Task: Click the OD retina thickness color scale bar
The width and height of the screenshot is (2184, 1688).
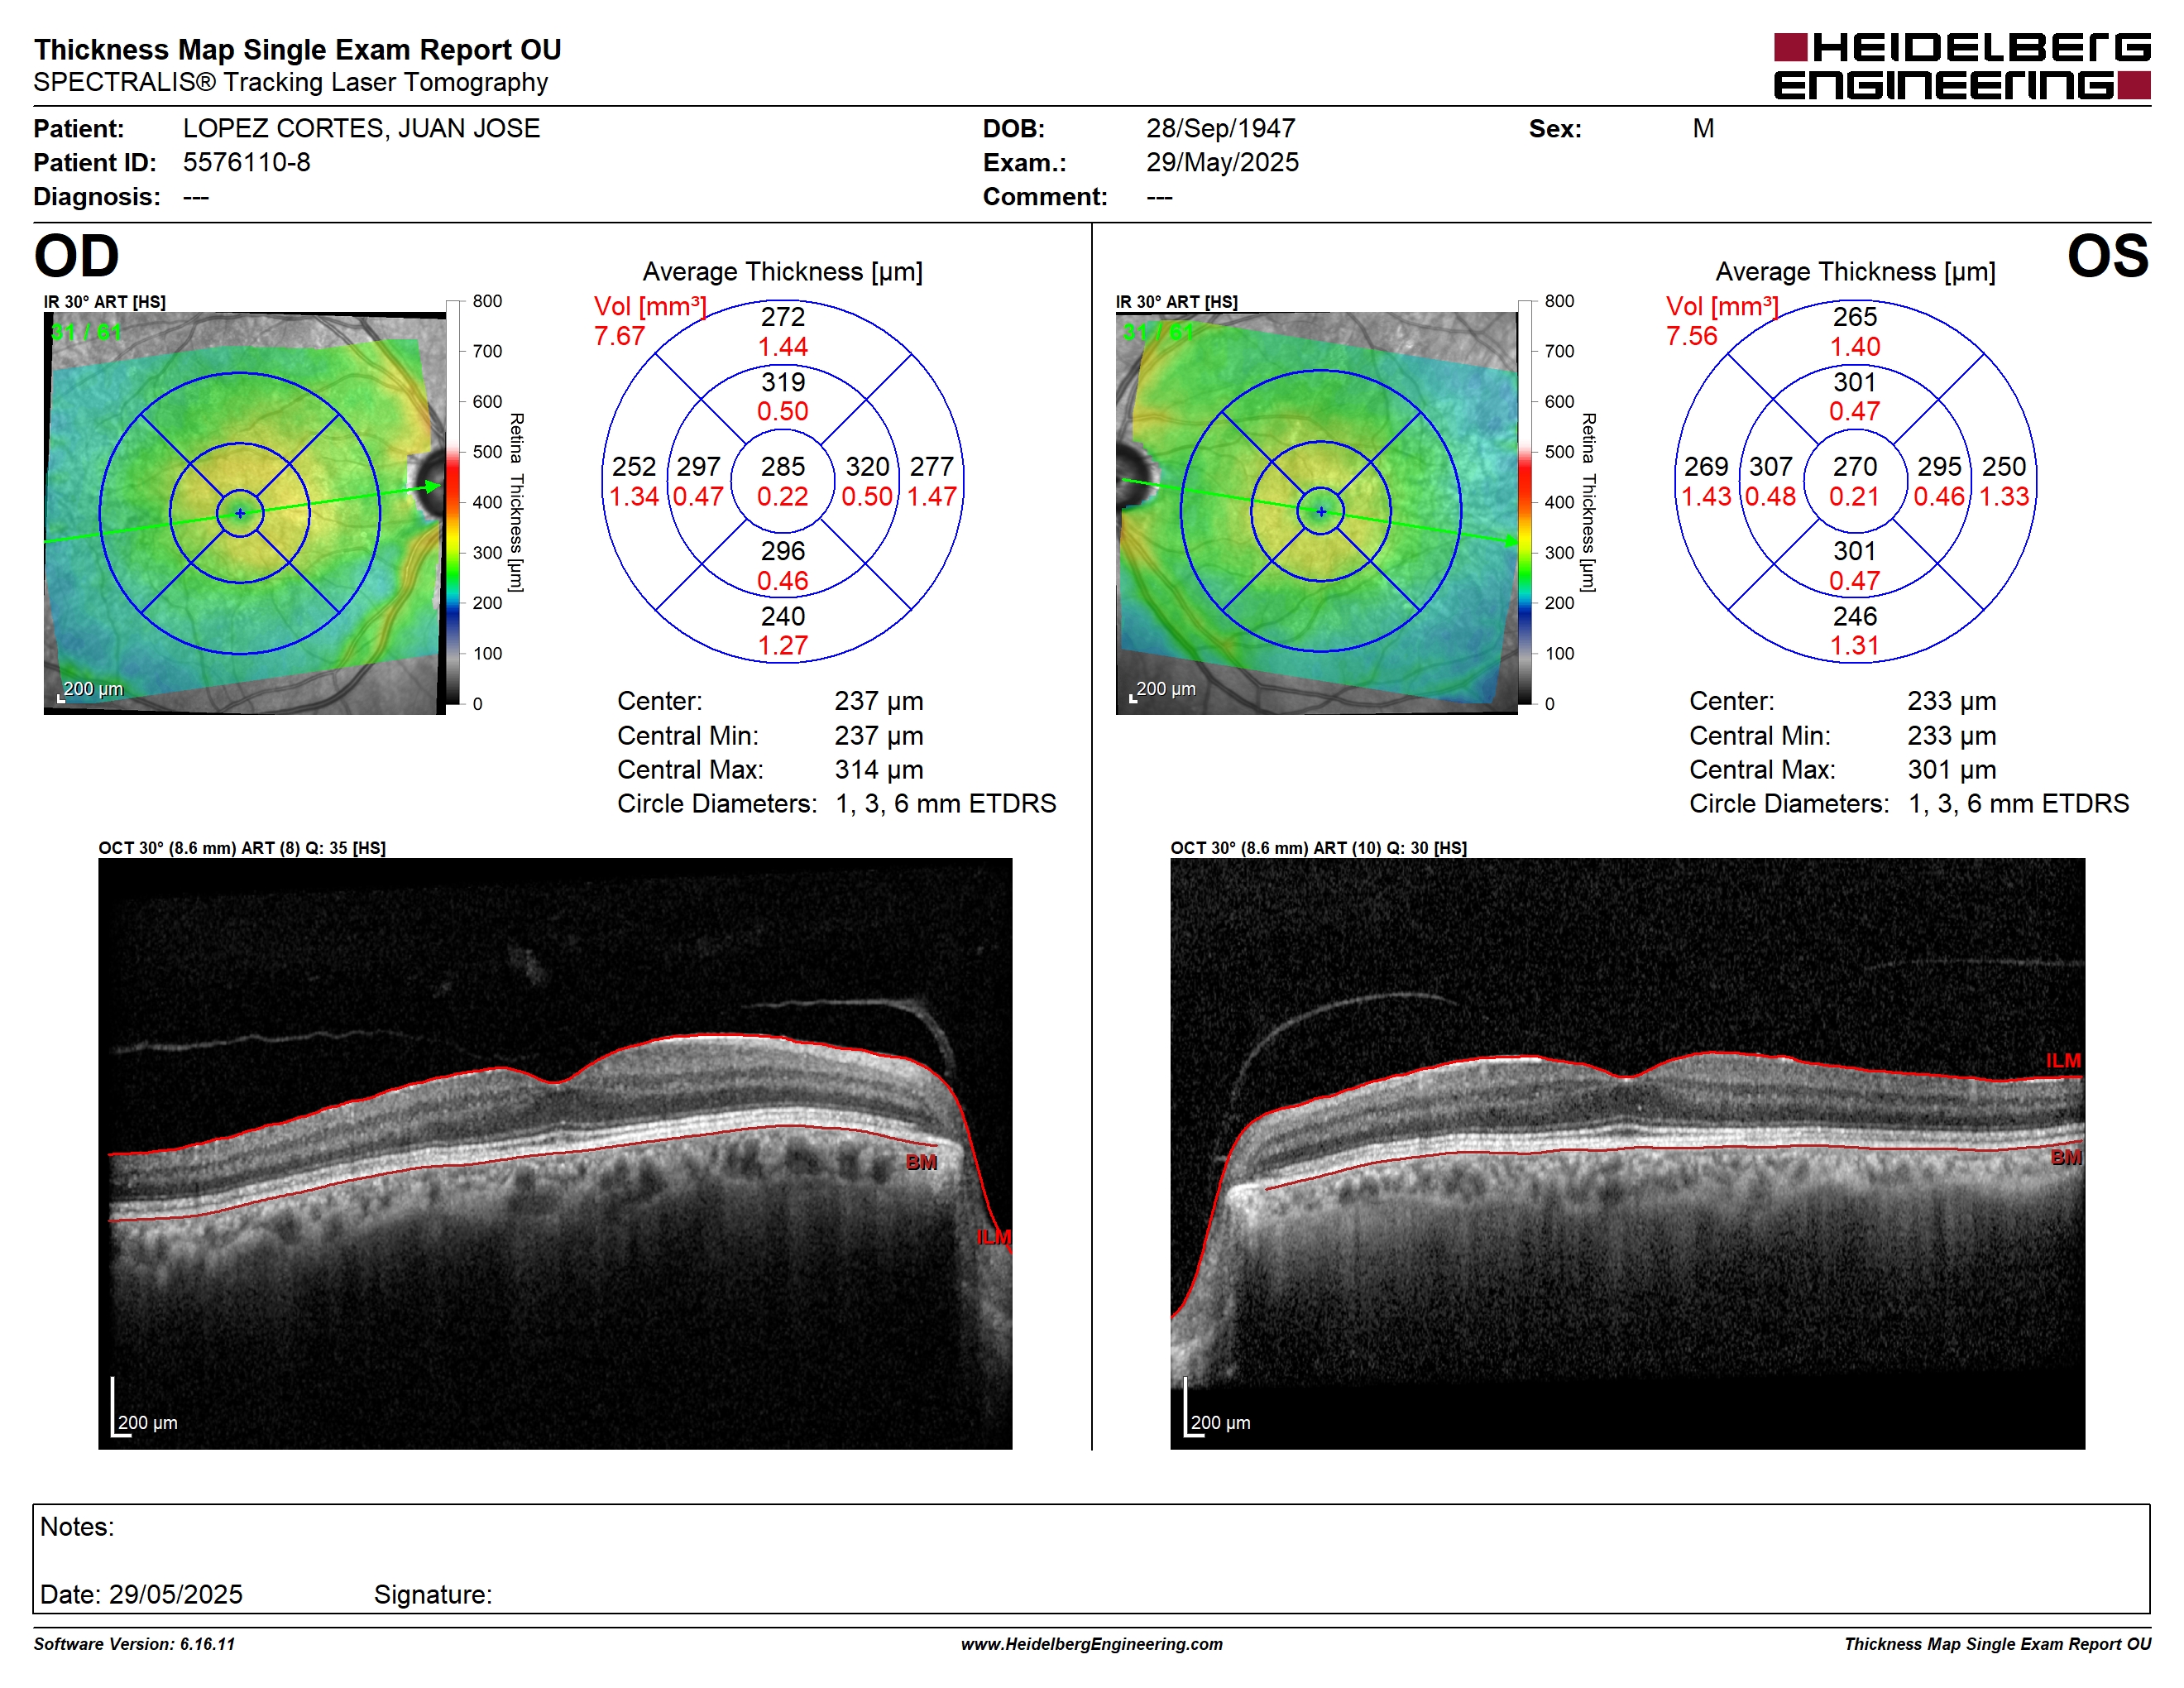Action: click(x=453, y=502)
